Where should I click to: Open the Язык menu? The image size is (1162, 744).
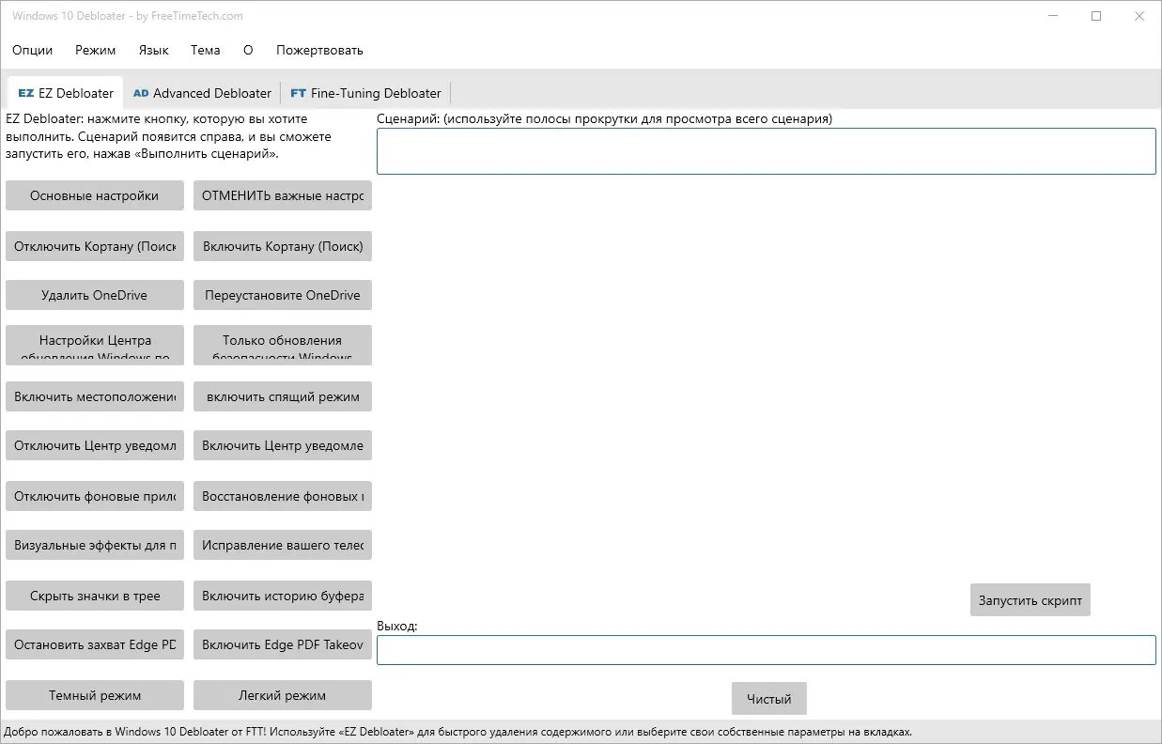(x=153, y=50)
